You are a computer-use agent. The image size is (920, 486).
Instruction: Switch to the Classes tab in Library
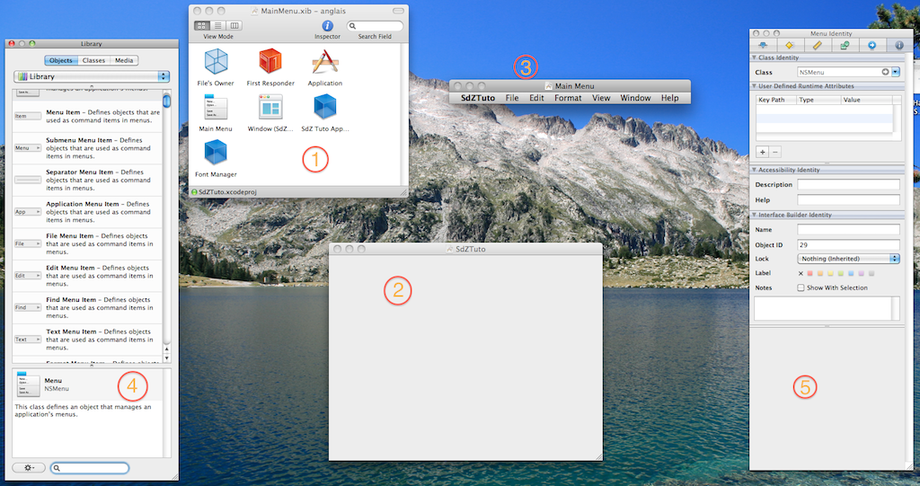[x=93, y=60]
